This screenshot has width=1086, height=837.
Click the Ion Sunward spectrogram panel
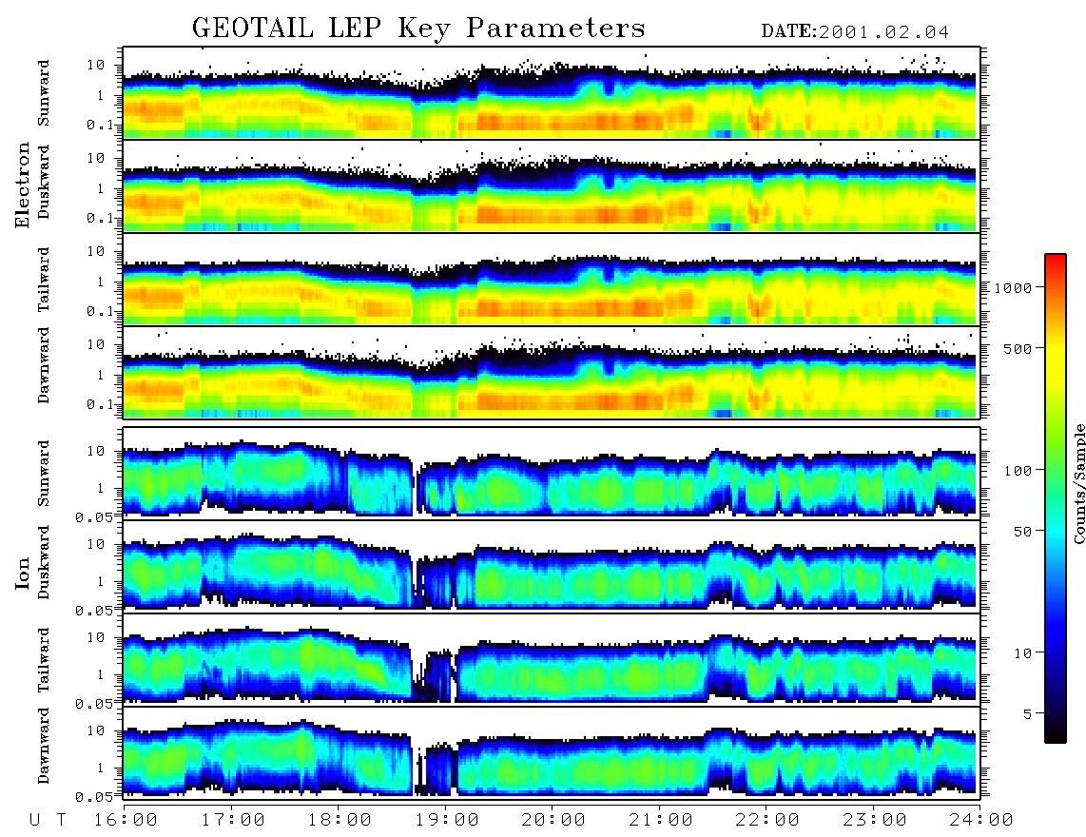click(552, 474)
